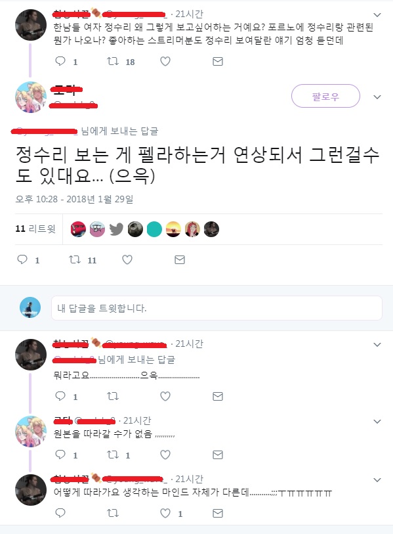The width and height of the screenshot is (393, 534).
Task: Click the retweet icon showing 18
Action: tap(113, 61)
